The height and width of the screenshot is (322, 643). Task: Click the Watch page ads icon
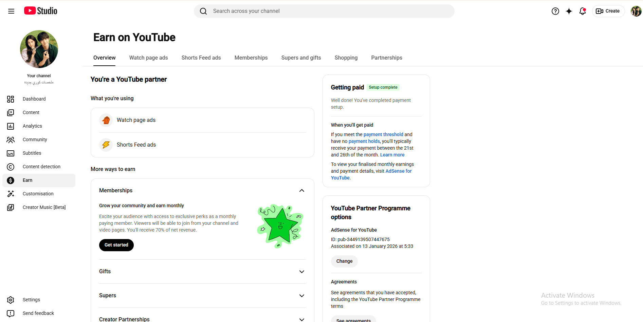pos(106,120)
